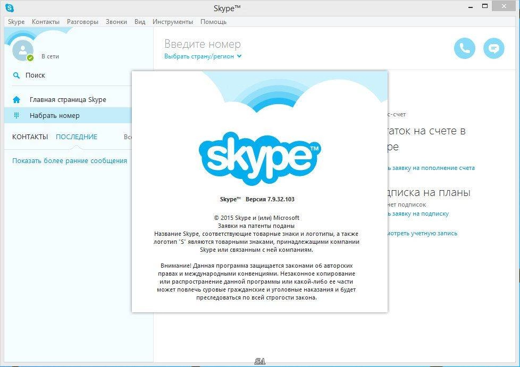Close the Skype window
Screen dimensions: 520x367
point(505,6)
